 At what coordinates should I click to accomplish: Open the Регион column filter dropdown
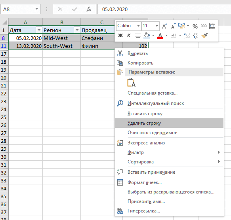pos(77,30)
